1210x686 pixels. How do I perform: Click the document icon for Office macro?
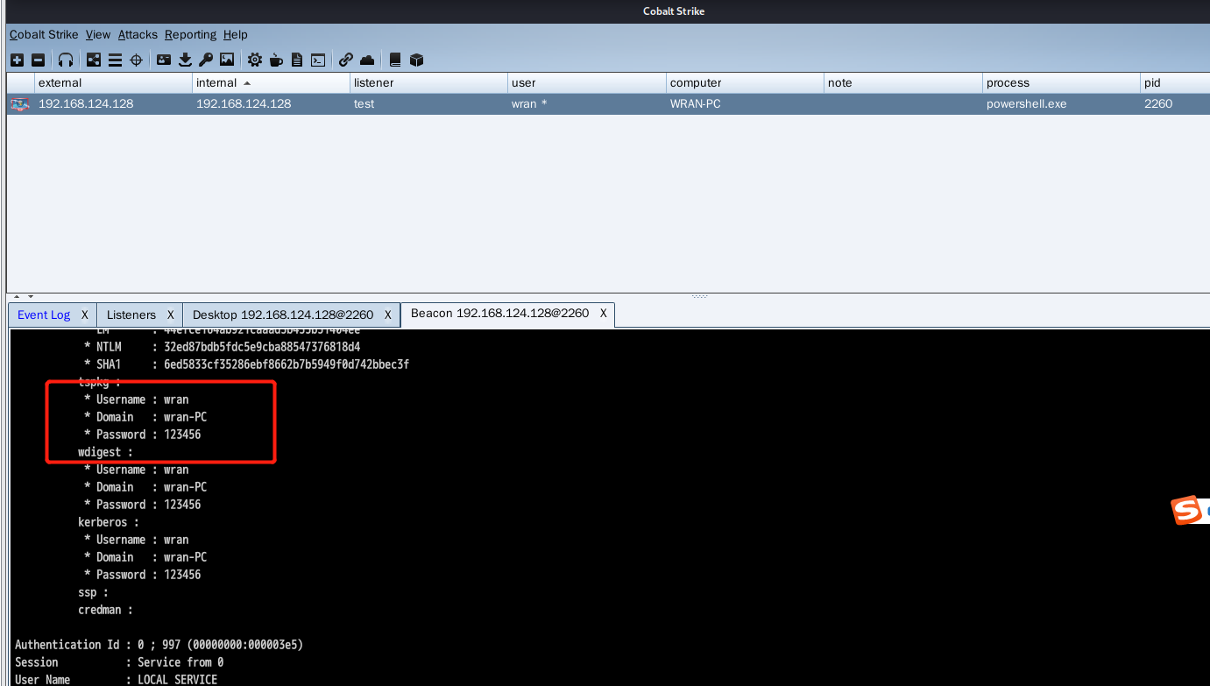(297, 60)
